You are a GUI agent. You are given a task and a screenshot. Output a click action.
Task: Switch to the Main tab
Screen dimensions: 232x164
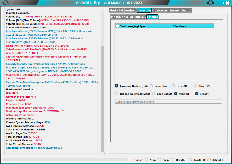[x=115, y=17]
